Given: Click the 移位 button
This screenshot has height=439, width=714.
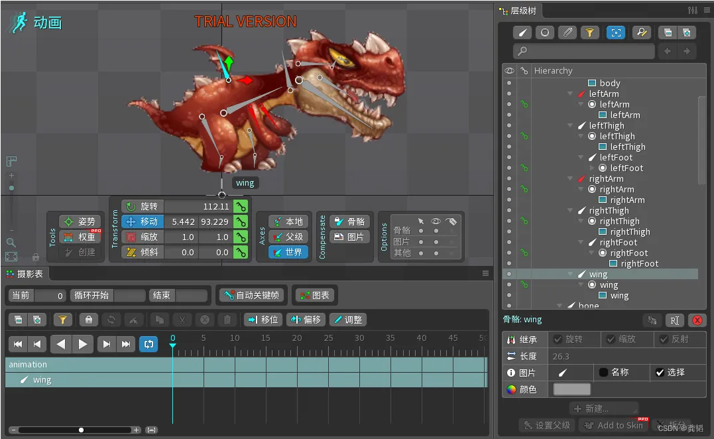Looking at the screenshot, I should coord(263,320).
